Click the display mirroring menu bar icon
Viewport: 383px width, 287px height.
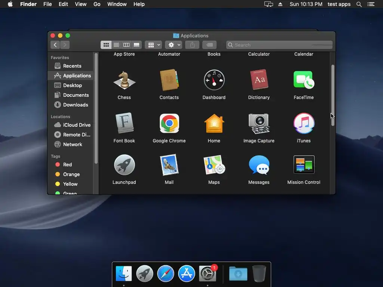269,4
